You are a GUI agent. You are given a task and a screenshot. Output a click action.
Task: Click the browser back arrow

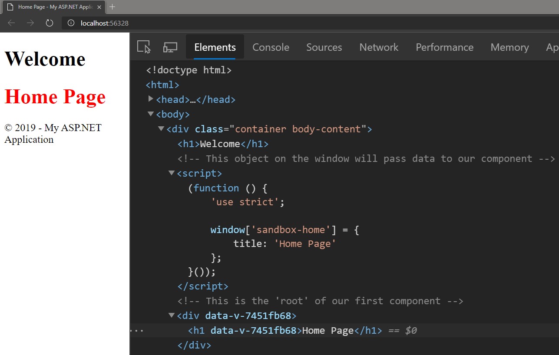(x=11, y=23)
